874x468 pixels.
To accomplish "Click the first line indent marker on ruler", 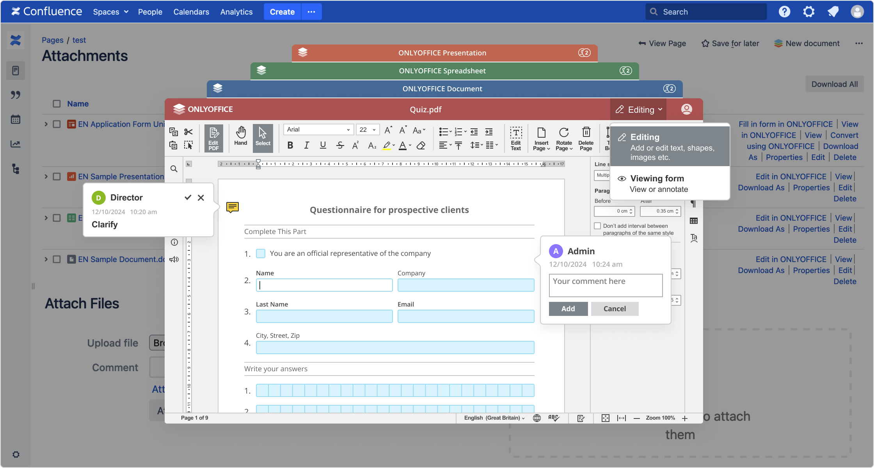I will tap(258, 161).
